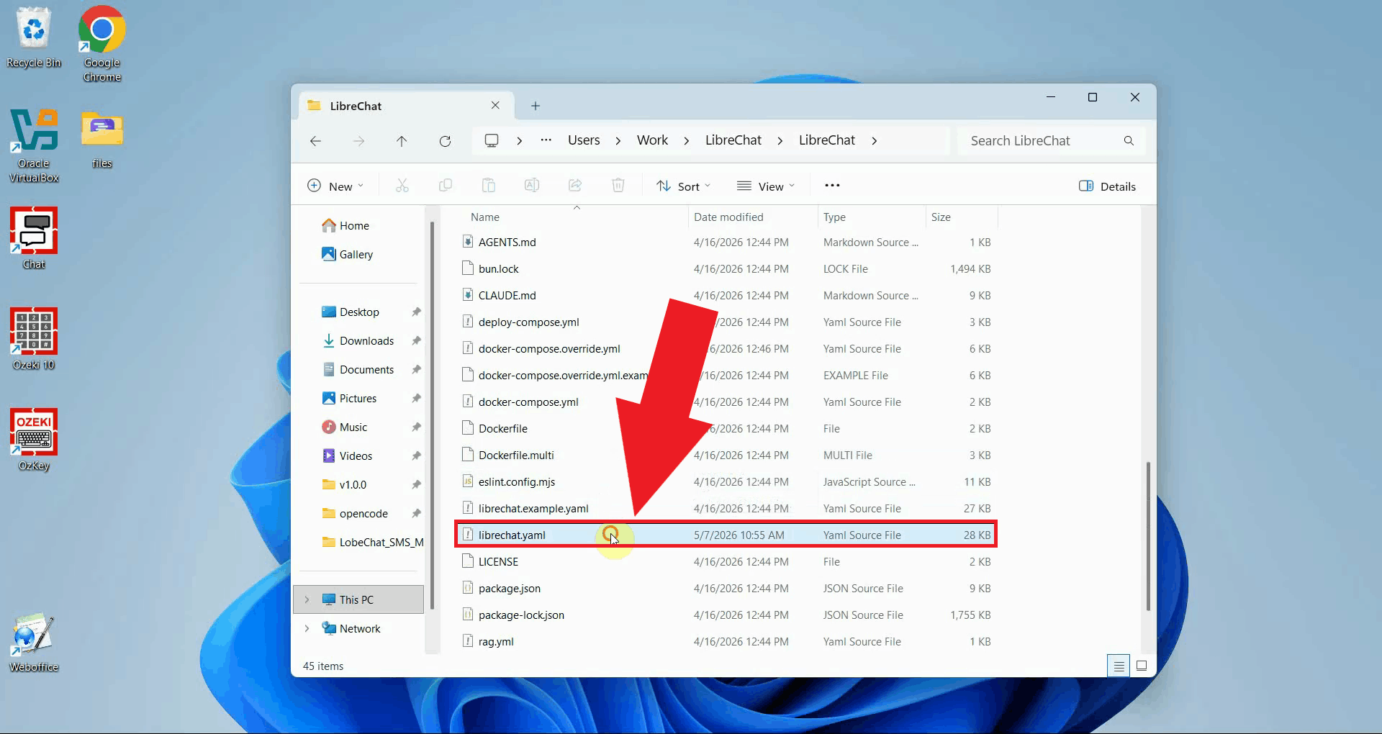Image resolution: width=1382 pixels, height=734 pixels.
Task: Refresh the LibreChat folder view
Action: (445, 141)
